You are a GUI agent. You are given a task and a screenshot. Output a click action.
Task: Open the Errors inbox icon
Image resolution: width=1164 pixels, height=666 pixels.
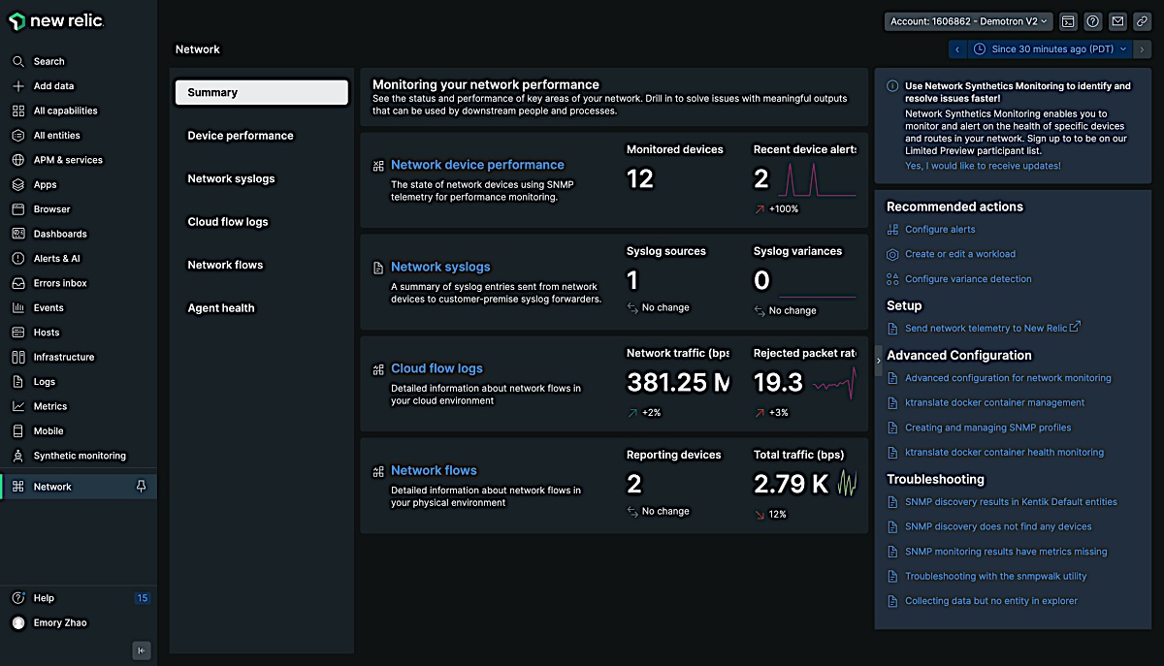pyautogui.click(x=17, y=283)
